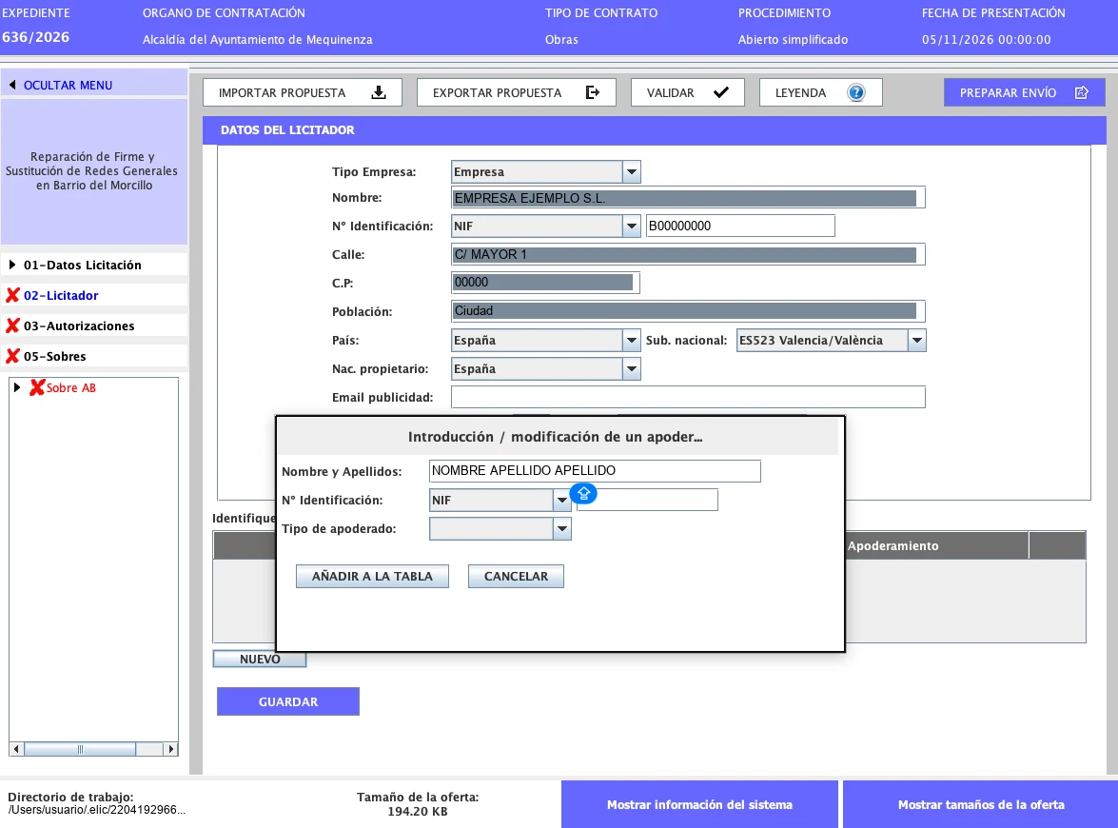The width and height of the screenshot is (1118, 828).
Task: Click the download icon on Importar Propuesta
Action: (379, 92)
